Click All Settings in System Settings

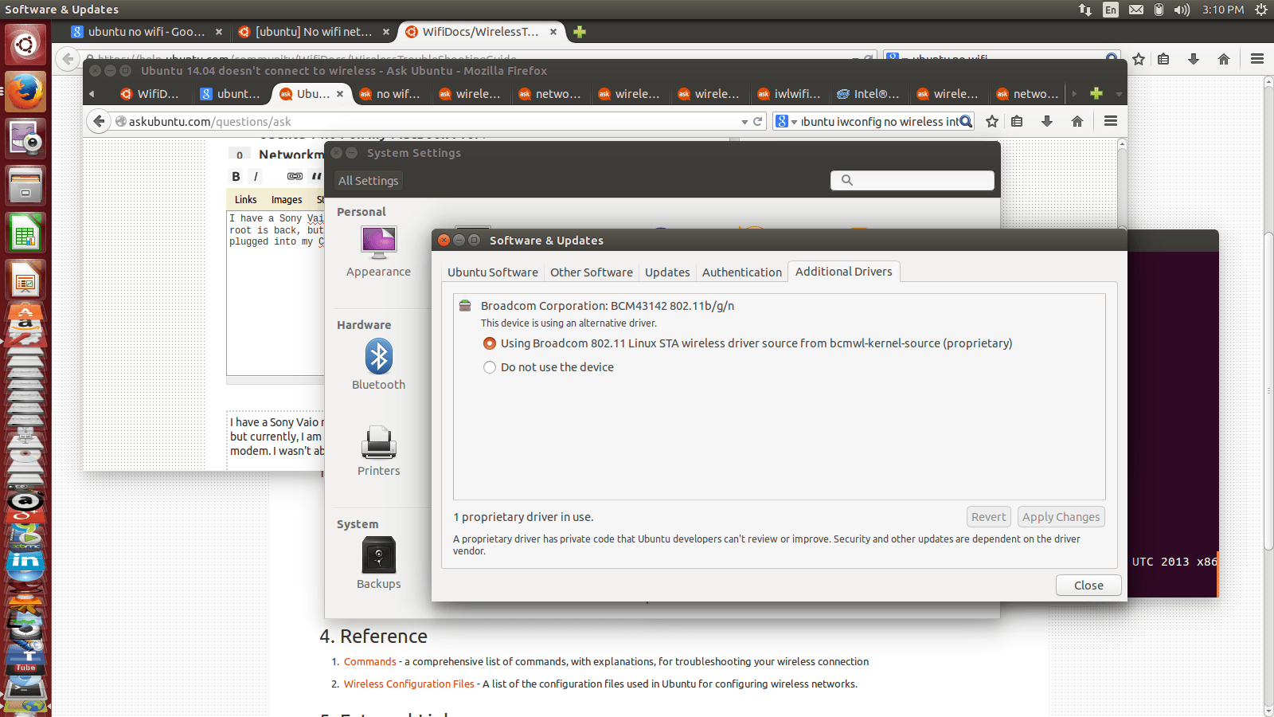point(368,181)
